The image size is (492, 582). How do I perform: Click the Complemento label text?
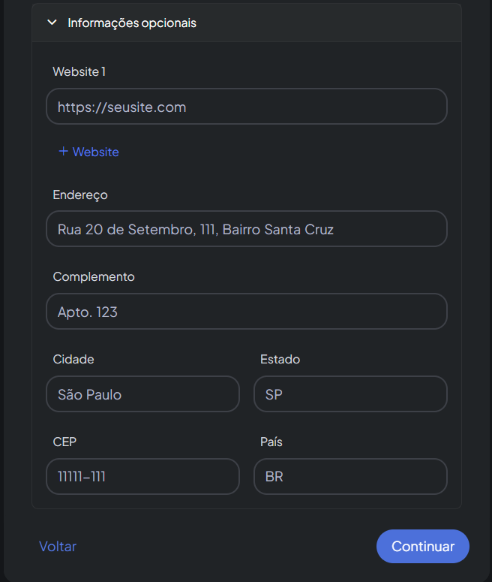click(x=94, y=276)
